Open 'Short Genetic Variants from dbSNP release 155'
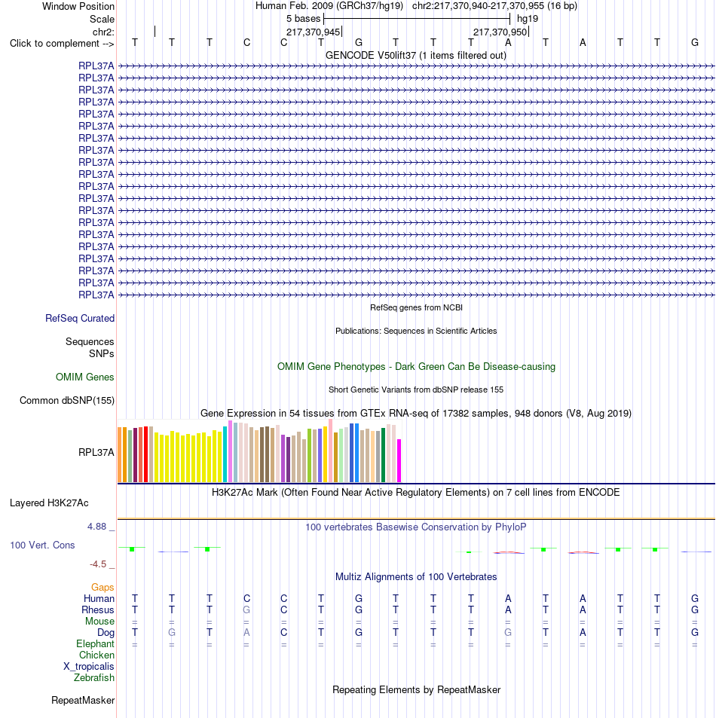This screenshot has height=718, width=716. click(416, 390)
